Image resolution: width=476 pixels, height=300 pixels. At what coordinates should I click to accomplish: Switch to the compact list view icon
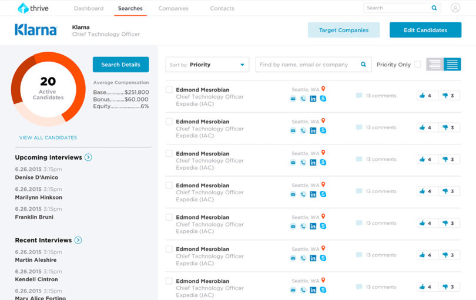pyautogui.click(x=435, y=65)
